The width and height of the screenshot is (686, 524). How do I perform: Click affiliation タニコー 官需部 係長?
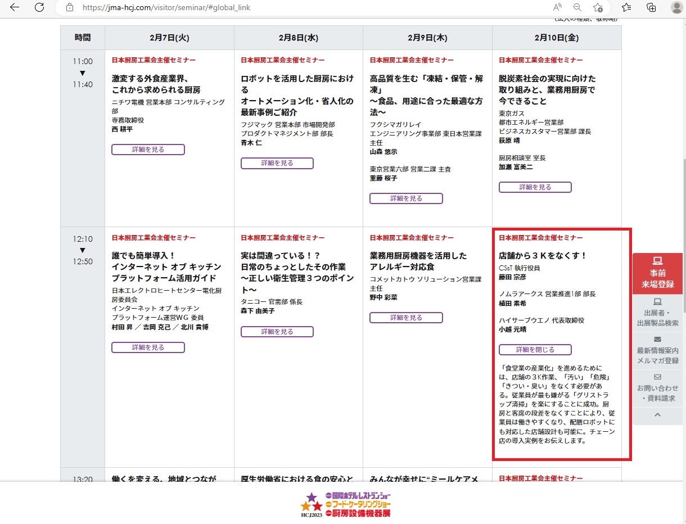pos(272,302)
